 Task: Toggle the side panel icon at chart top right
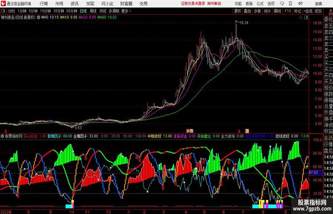click(x=306, y=18)
